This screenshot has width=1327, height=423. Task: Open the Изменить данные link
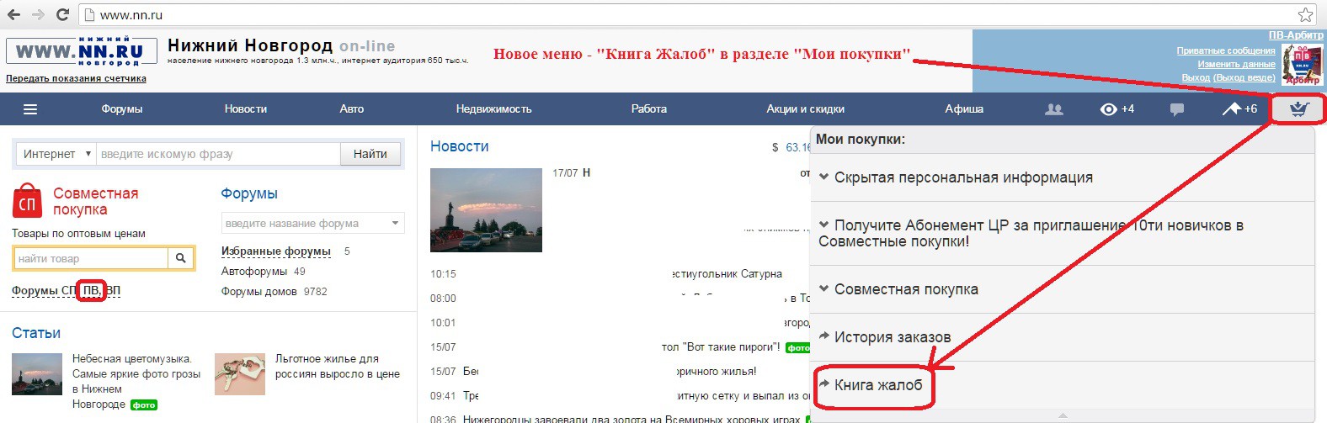[x=1237, y=65]
